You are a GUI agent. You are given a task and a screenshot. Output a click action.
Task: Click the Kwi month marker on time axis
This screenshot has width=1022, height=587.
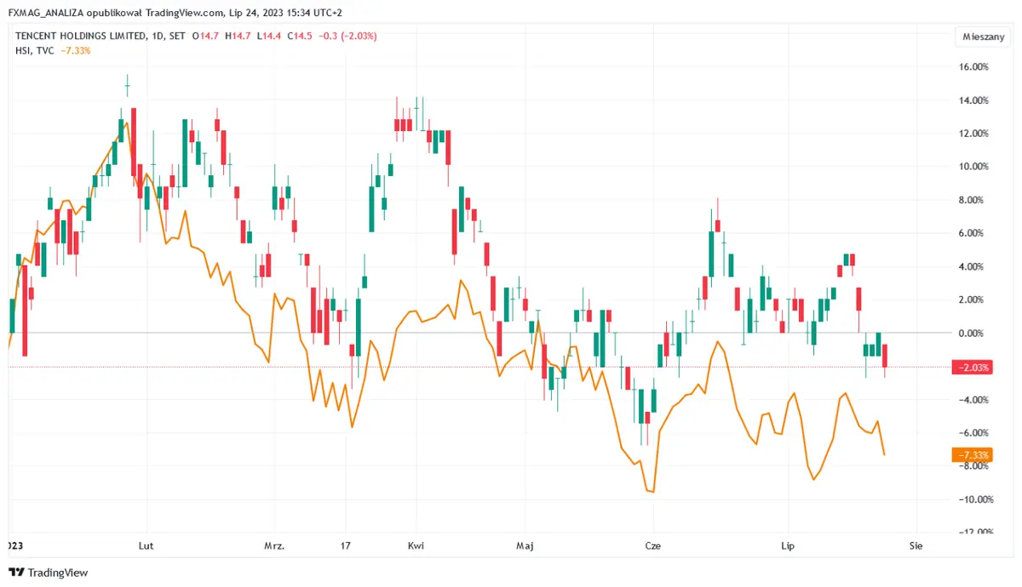click(x=416, y=544)
